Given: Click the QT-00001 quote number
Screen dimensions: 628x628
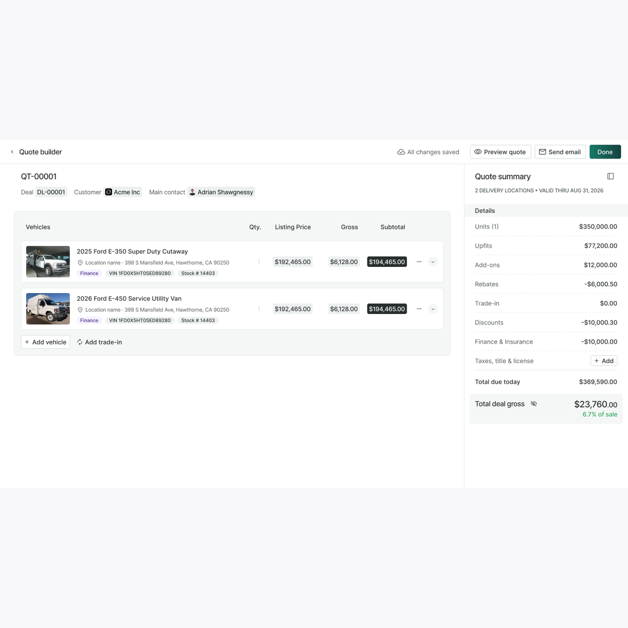Looking at the screenshot, I should (x=39, y=176).
